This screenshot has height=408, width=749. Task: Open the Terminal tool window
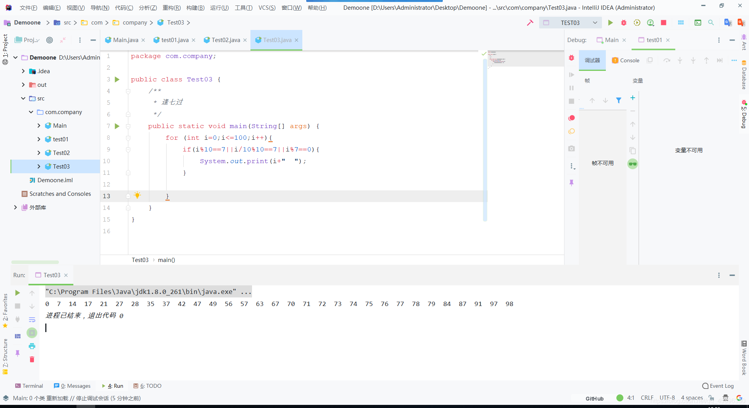(29, 386)
